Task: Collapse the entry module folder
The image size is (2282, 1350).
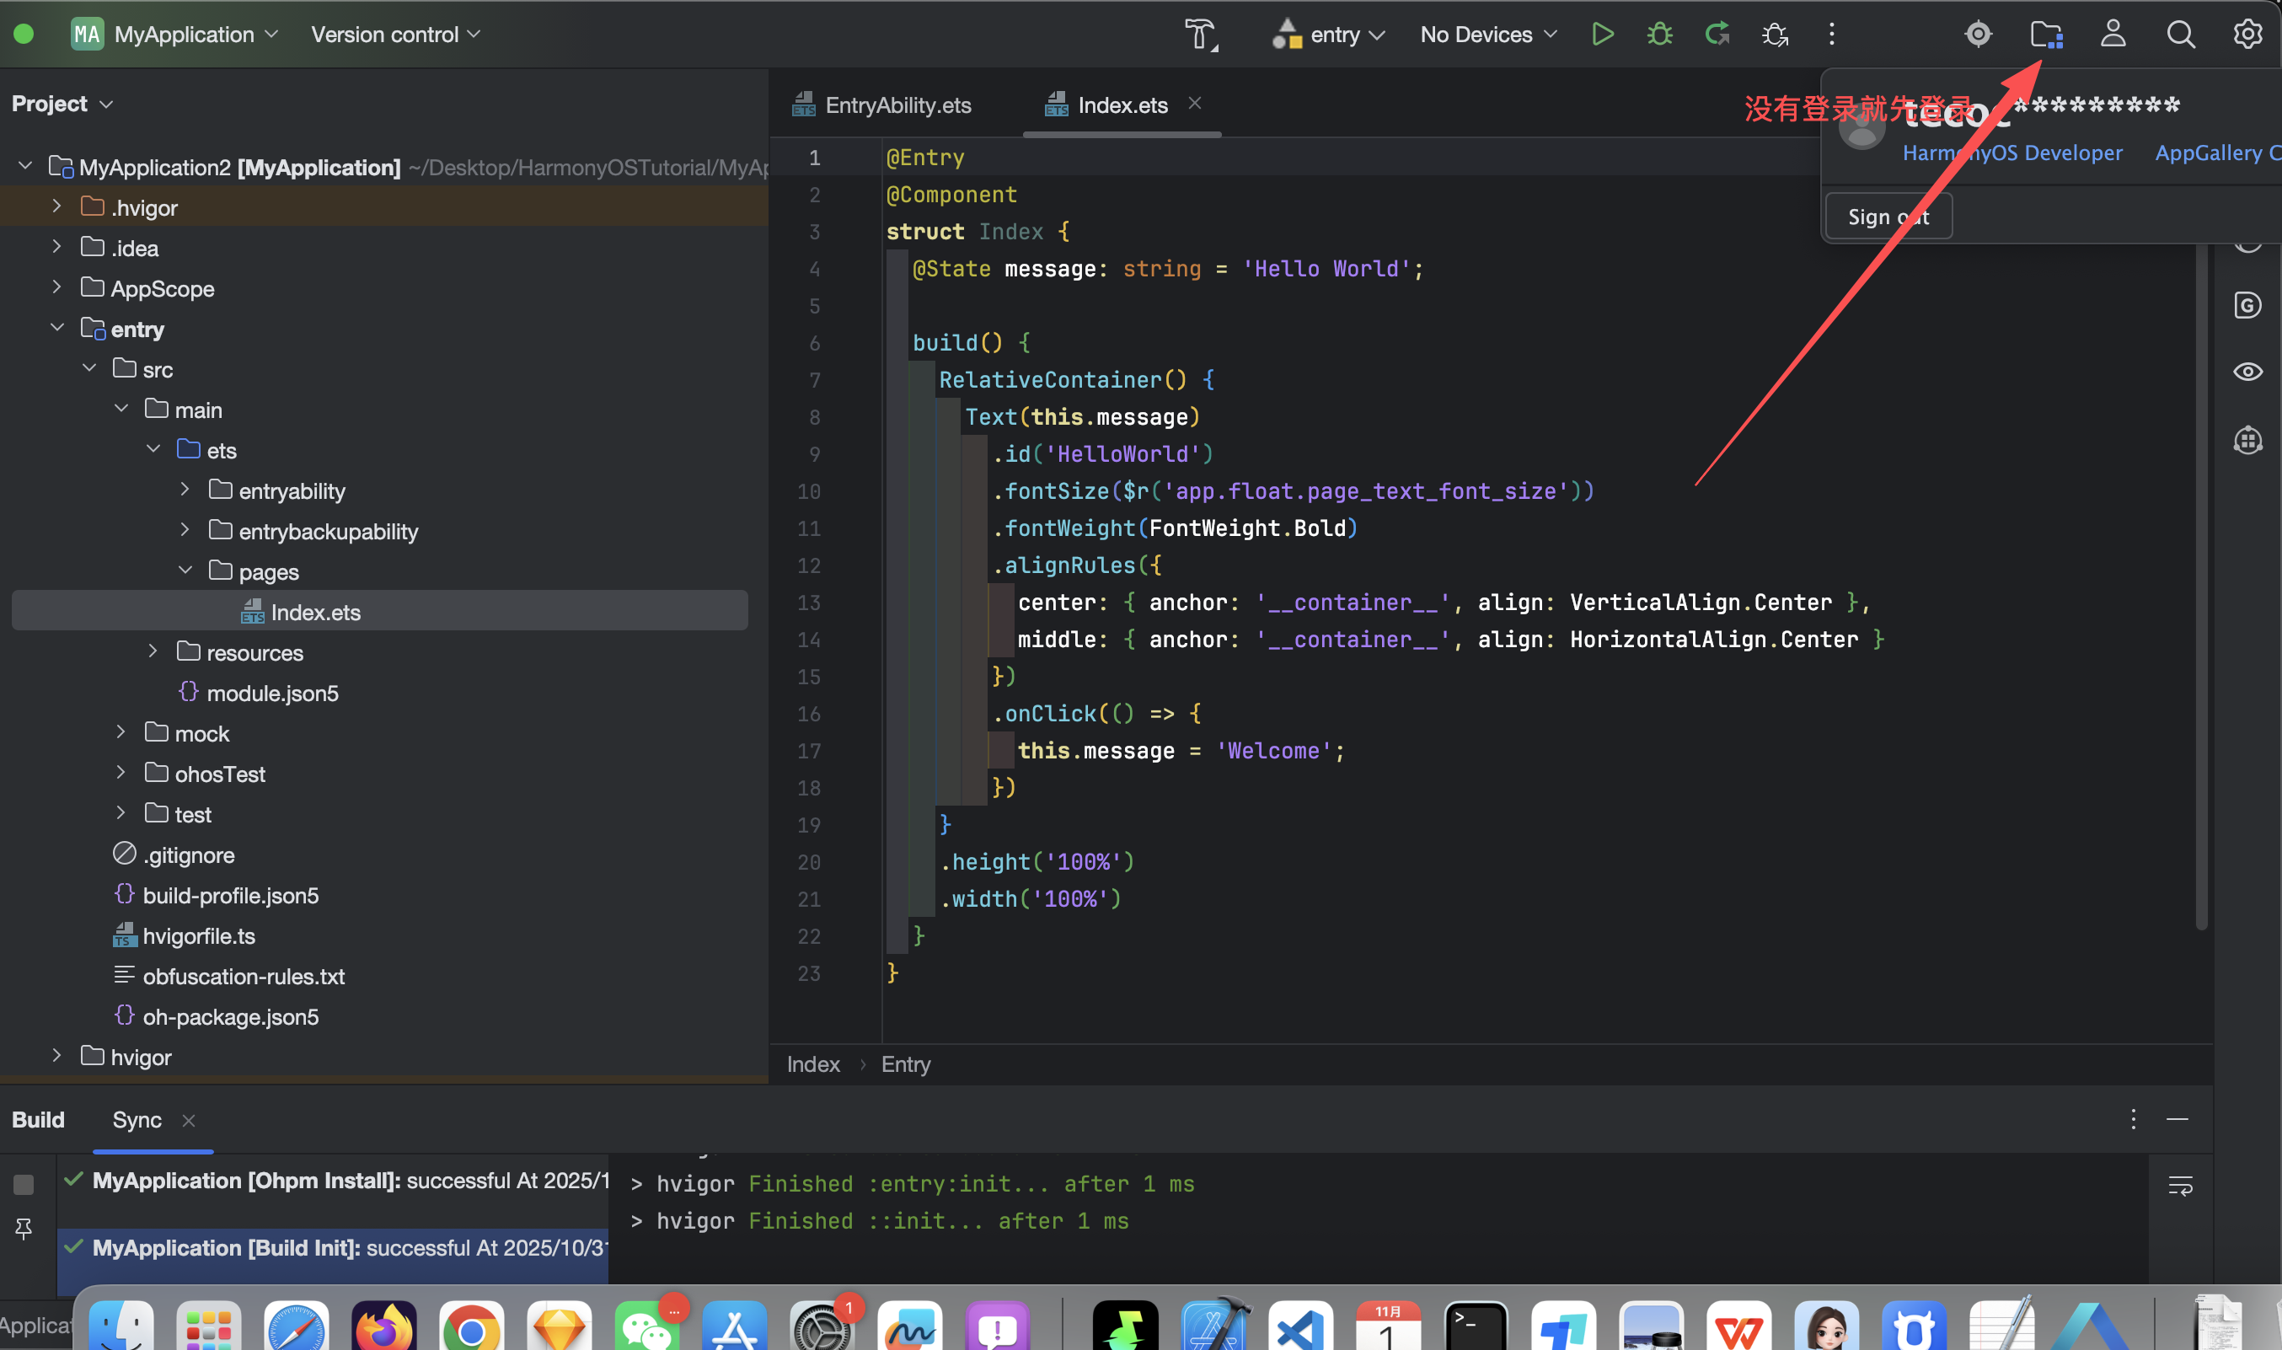Action: pyautogui.click(x=56, y=329)
